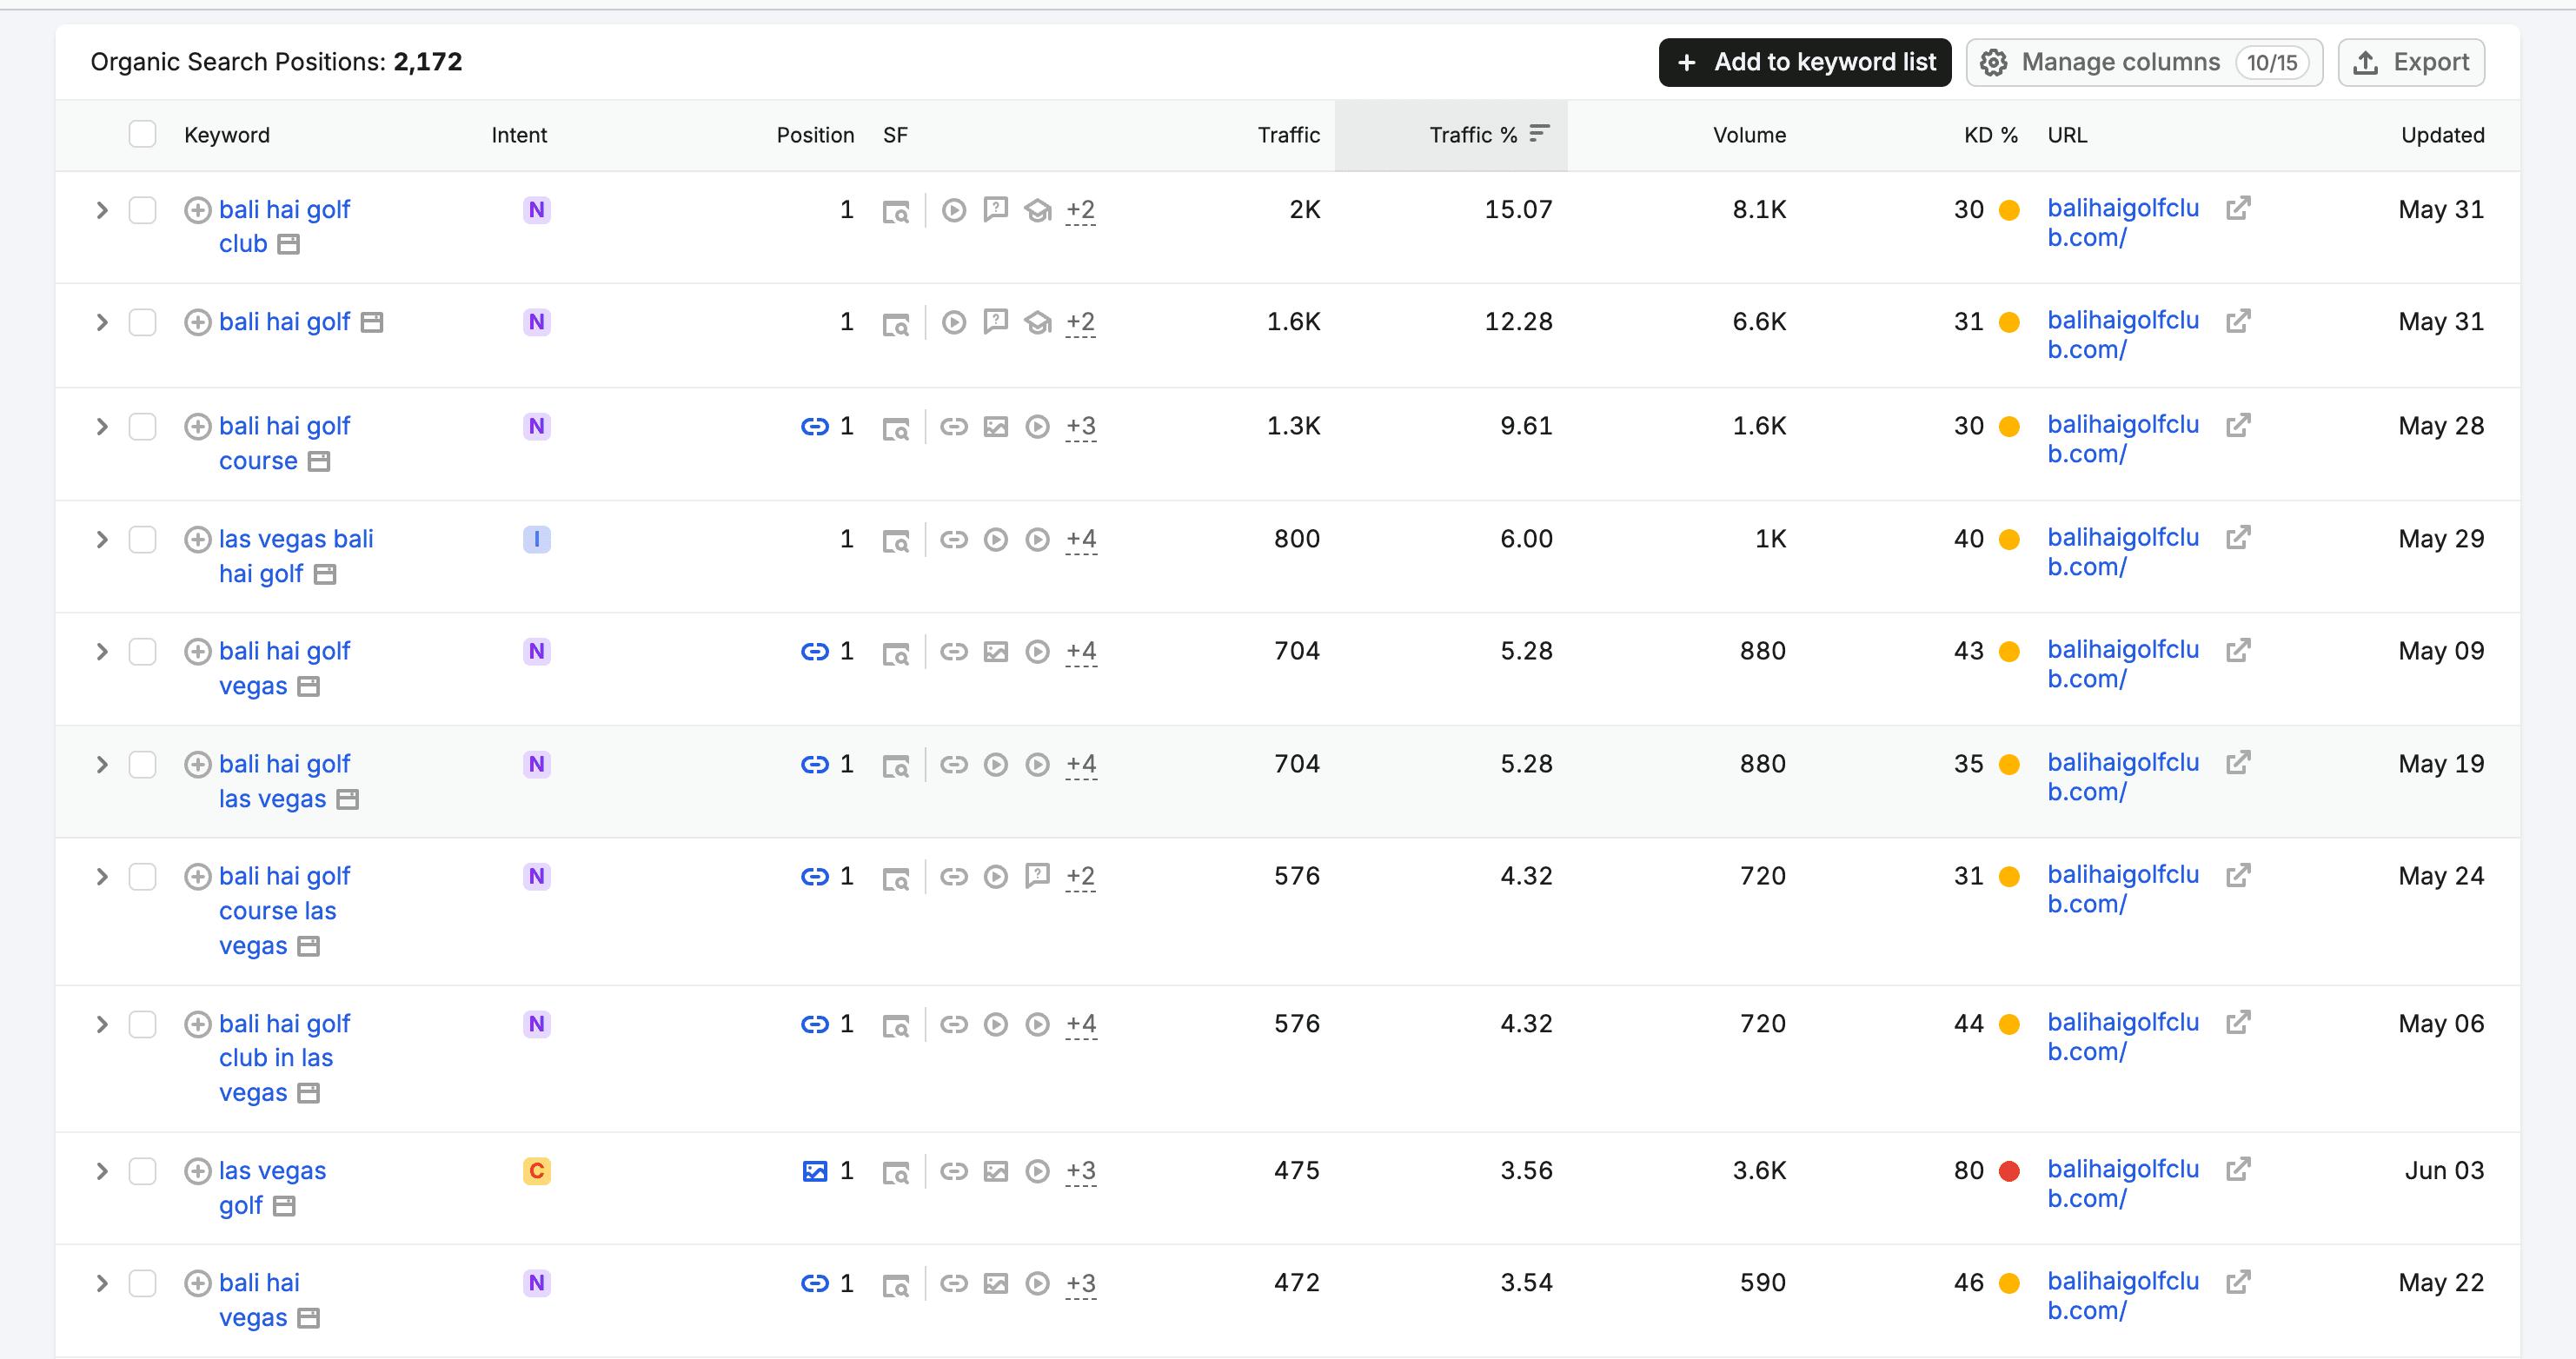Expand the 'bali hai golf vegas' row

click(x=101, y=652)
